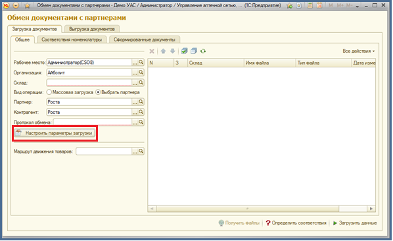Click magnifier icon of Склад field

[141, 82]
